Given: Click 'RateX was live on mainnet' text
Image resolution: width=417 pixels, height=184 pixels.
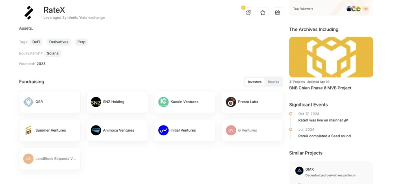Looking at the screenshot, I should click(320, 120).
